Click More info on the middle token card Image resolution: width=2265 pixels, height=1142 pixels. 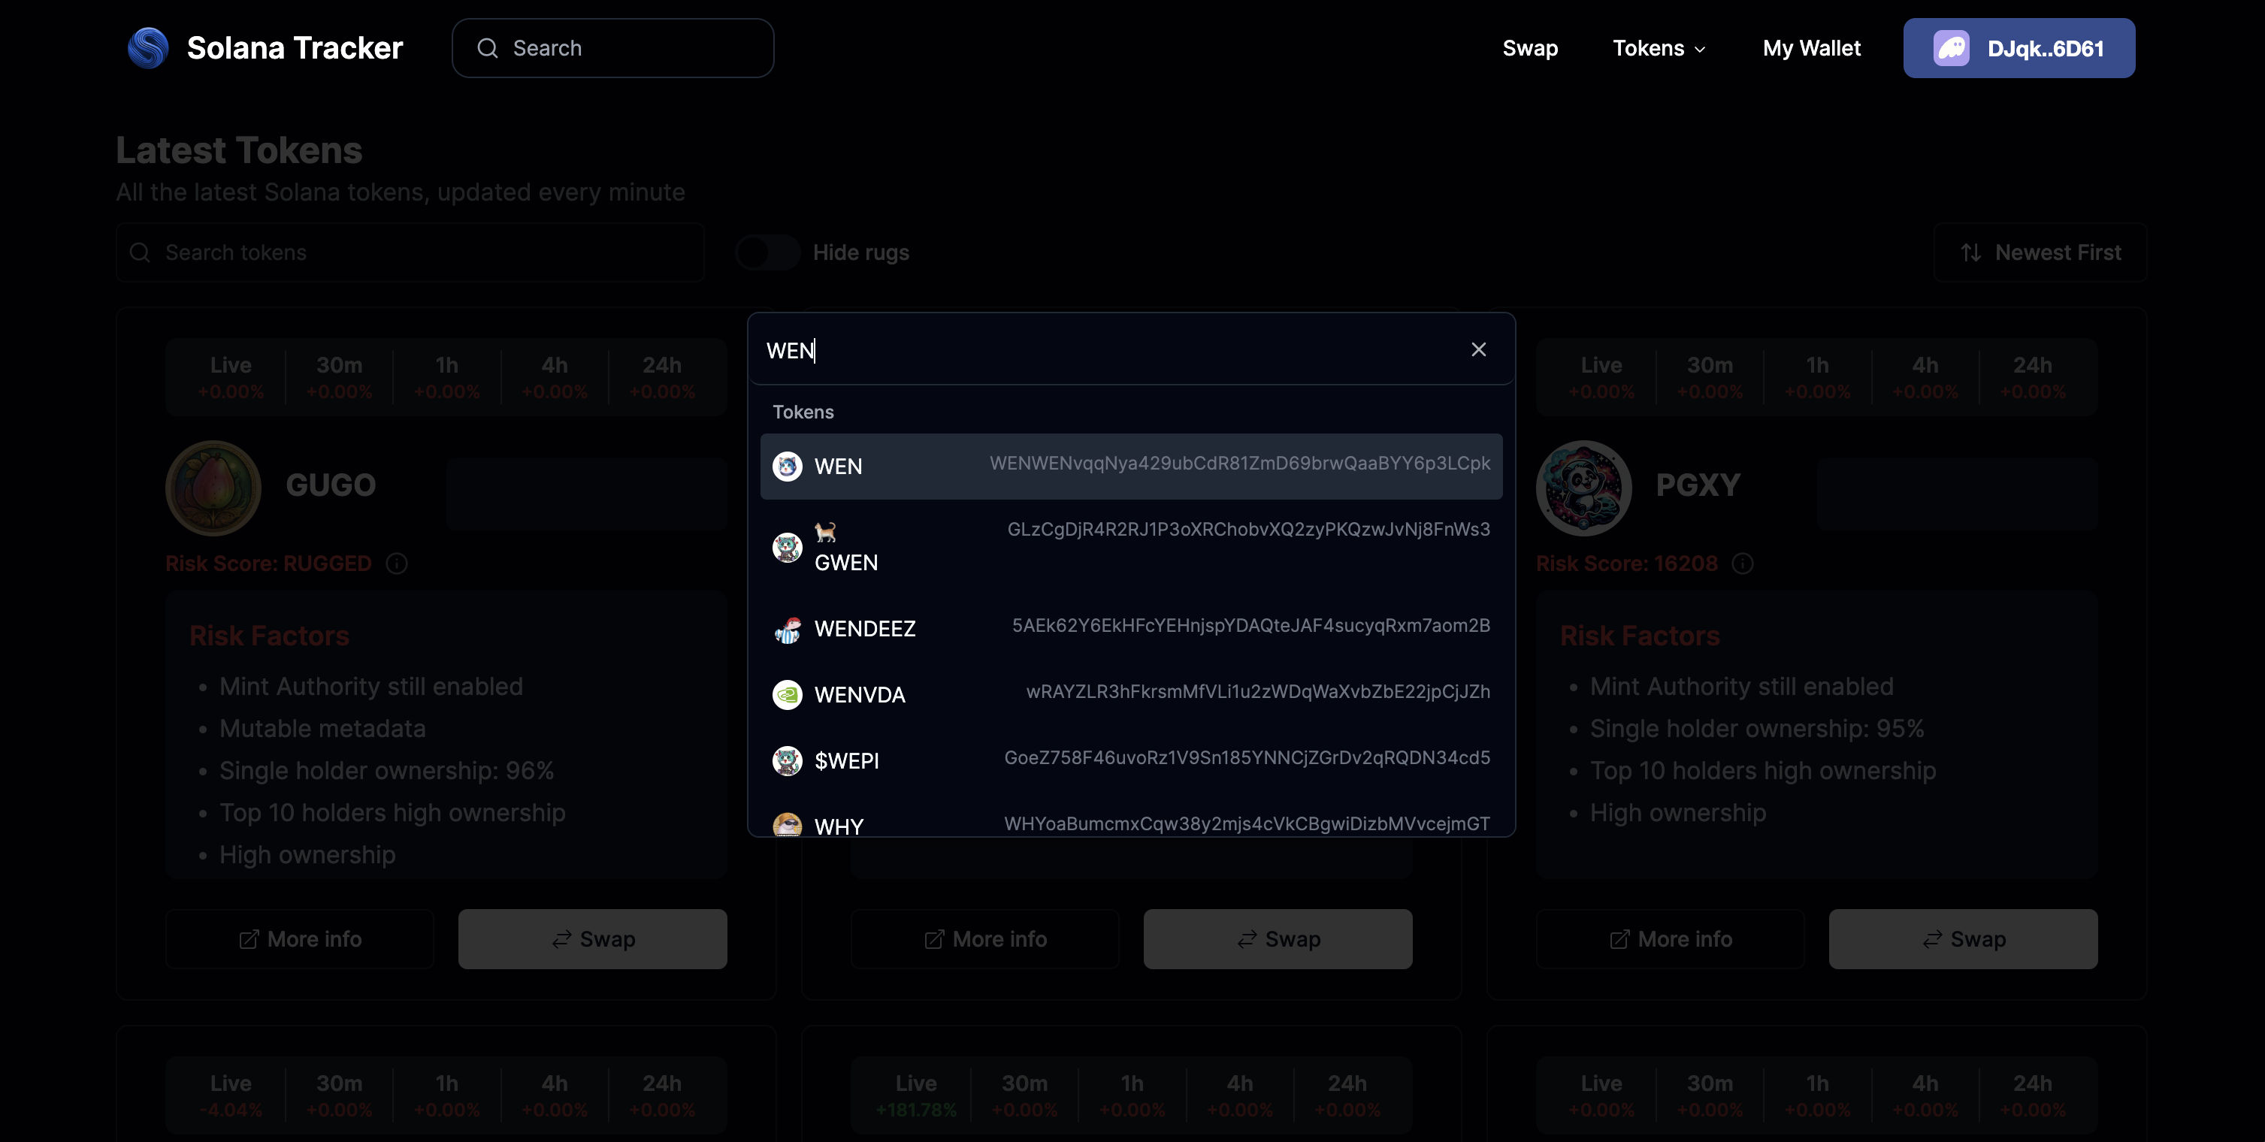point(984,939)
